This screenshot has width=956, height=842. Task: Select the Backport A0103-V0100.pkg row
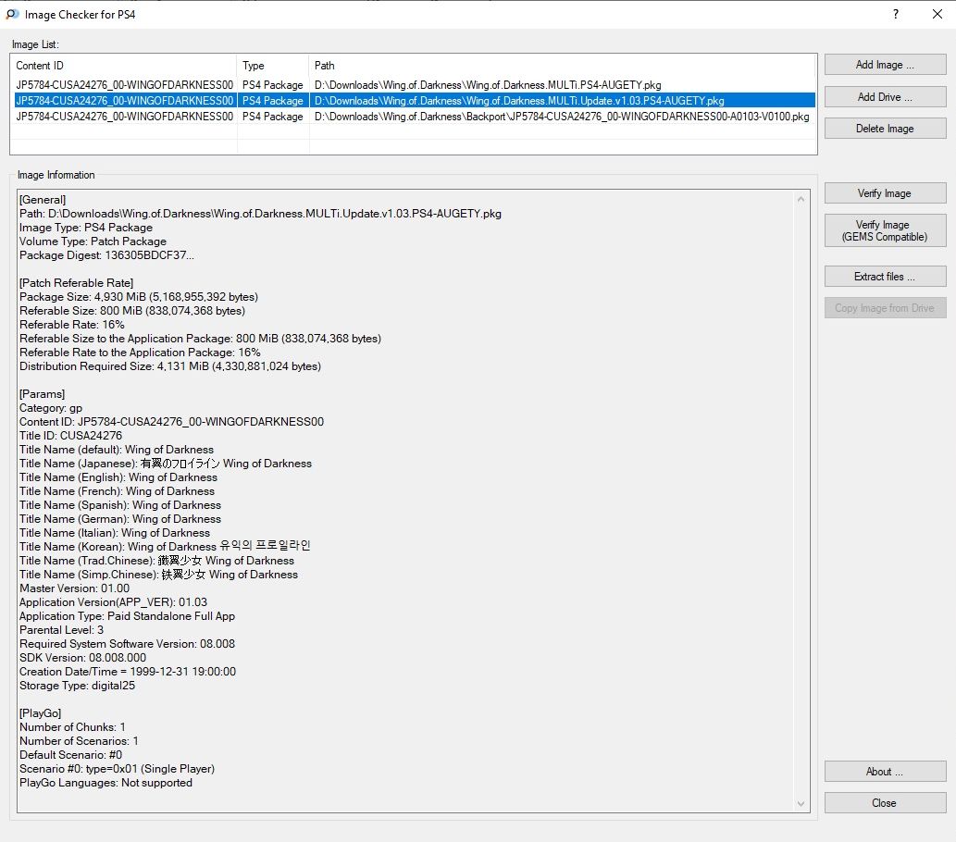pos(415,117)
